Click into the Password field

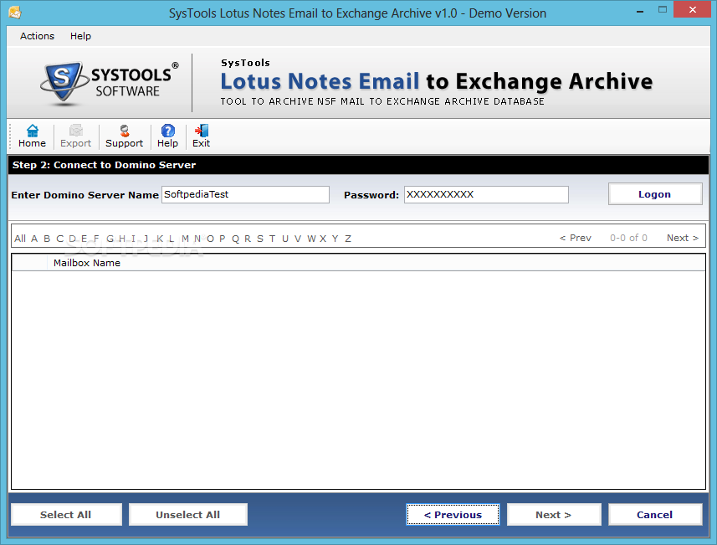tap(487, 194)
